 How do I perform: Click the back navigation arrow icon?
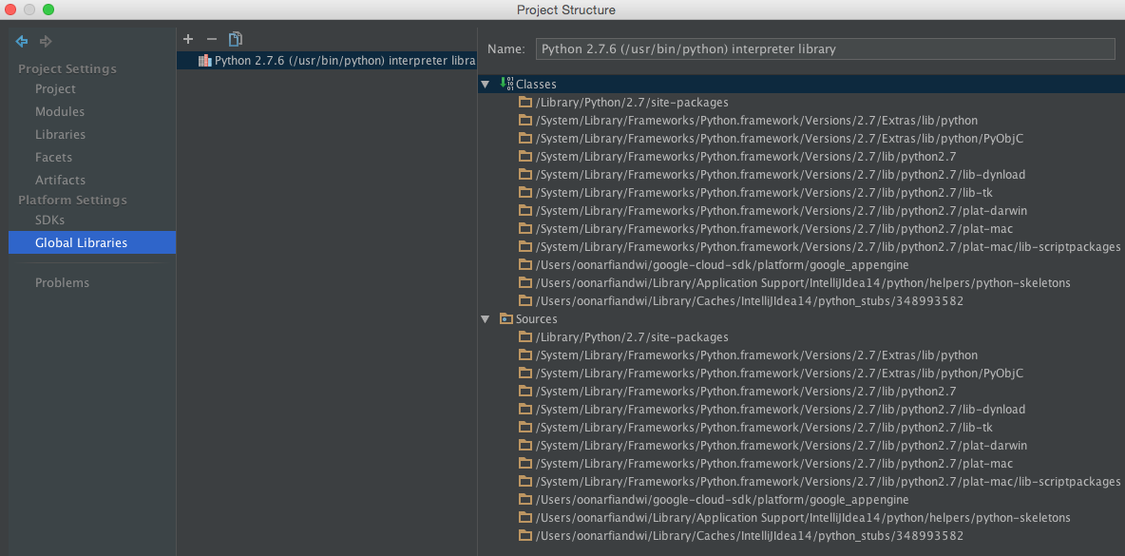click(x=21, y=41)
